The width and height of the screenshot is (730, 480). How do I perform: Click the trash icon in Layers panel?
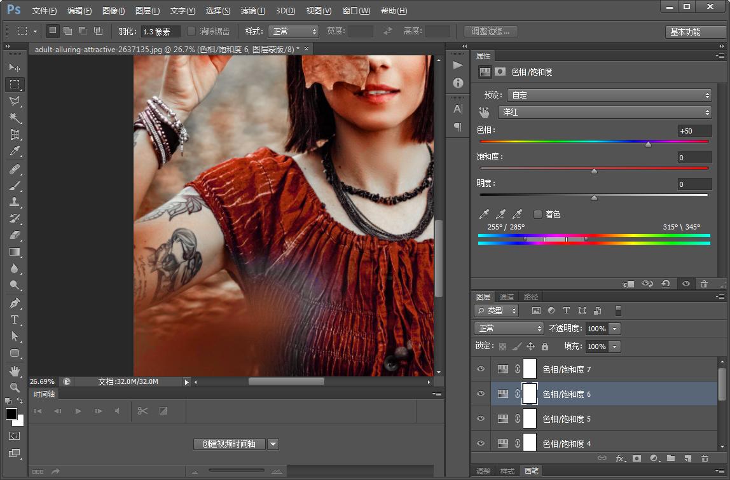[x=705, y=458]
